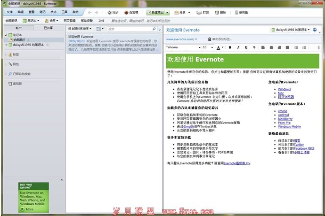Open the 工具 menu

coord(65,12)
